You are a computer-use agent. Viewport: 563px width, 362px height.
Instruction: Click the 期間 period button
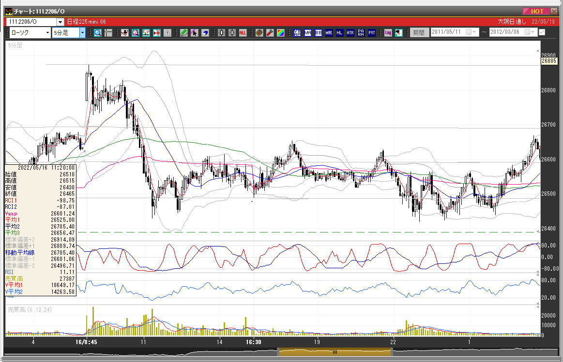click(x=419, y=32)
